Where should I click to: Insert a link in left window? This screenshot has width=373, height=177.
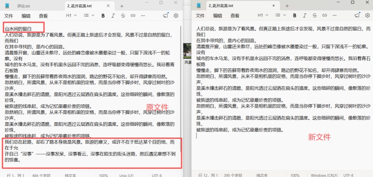tap(133, 16)
